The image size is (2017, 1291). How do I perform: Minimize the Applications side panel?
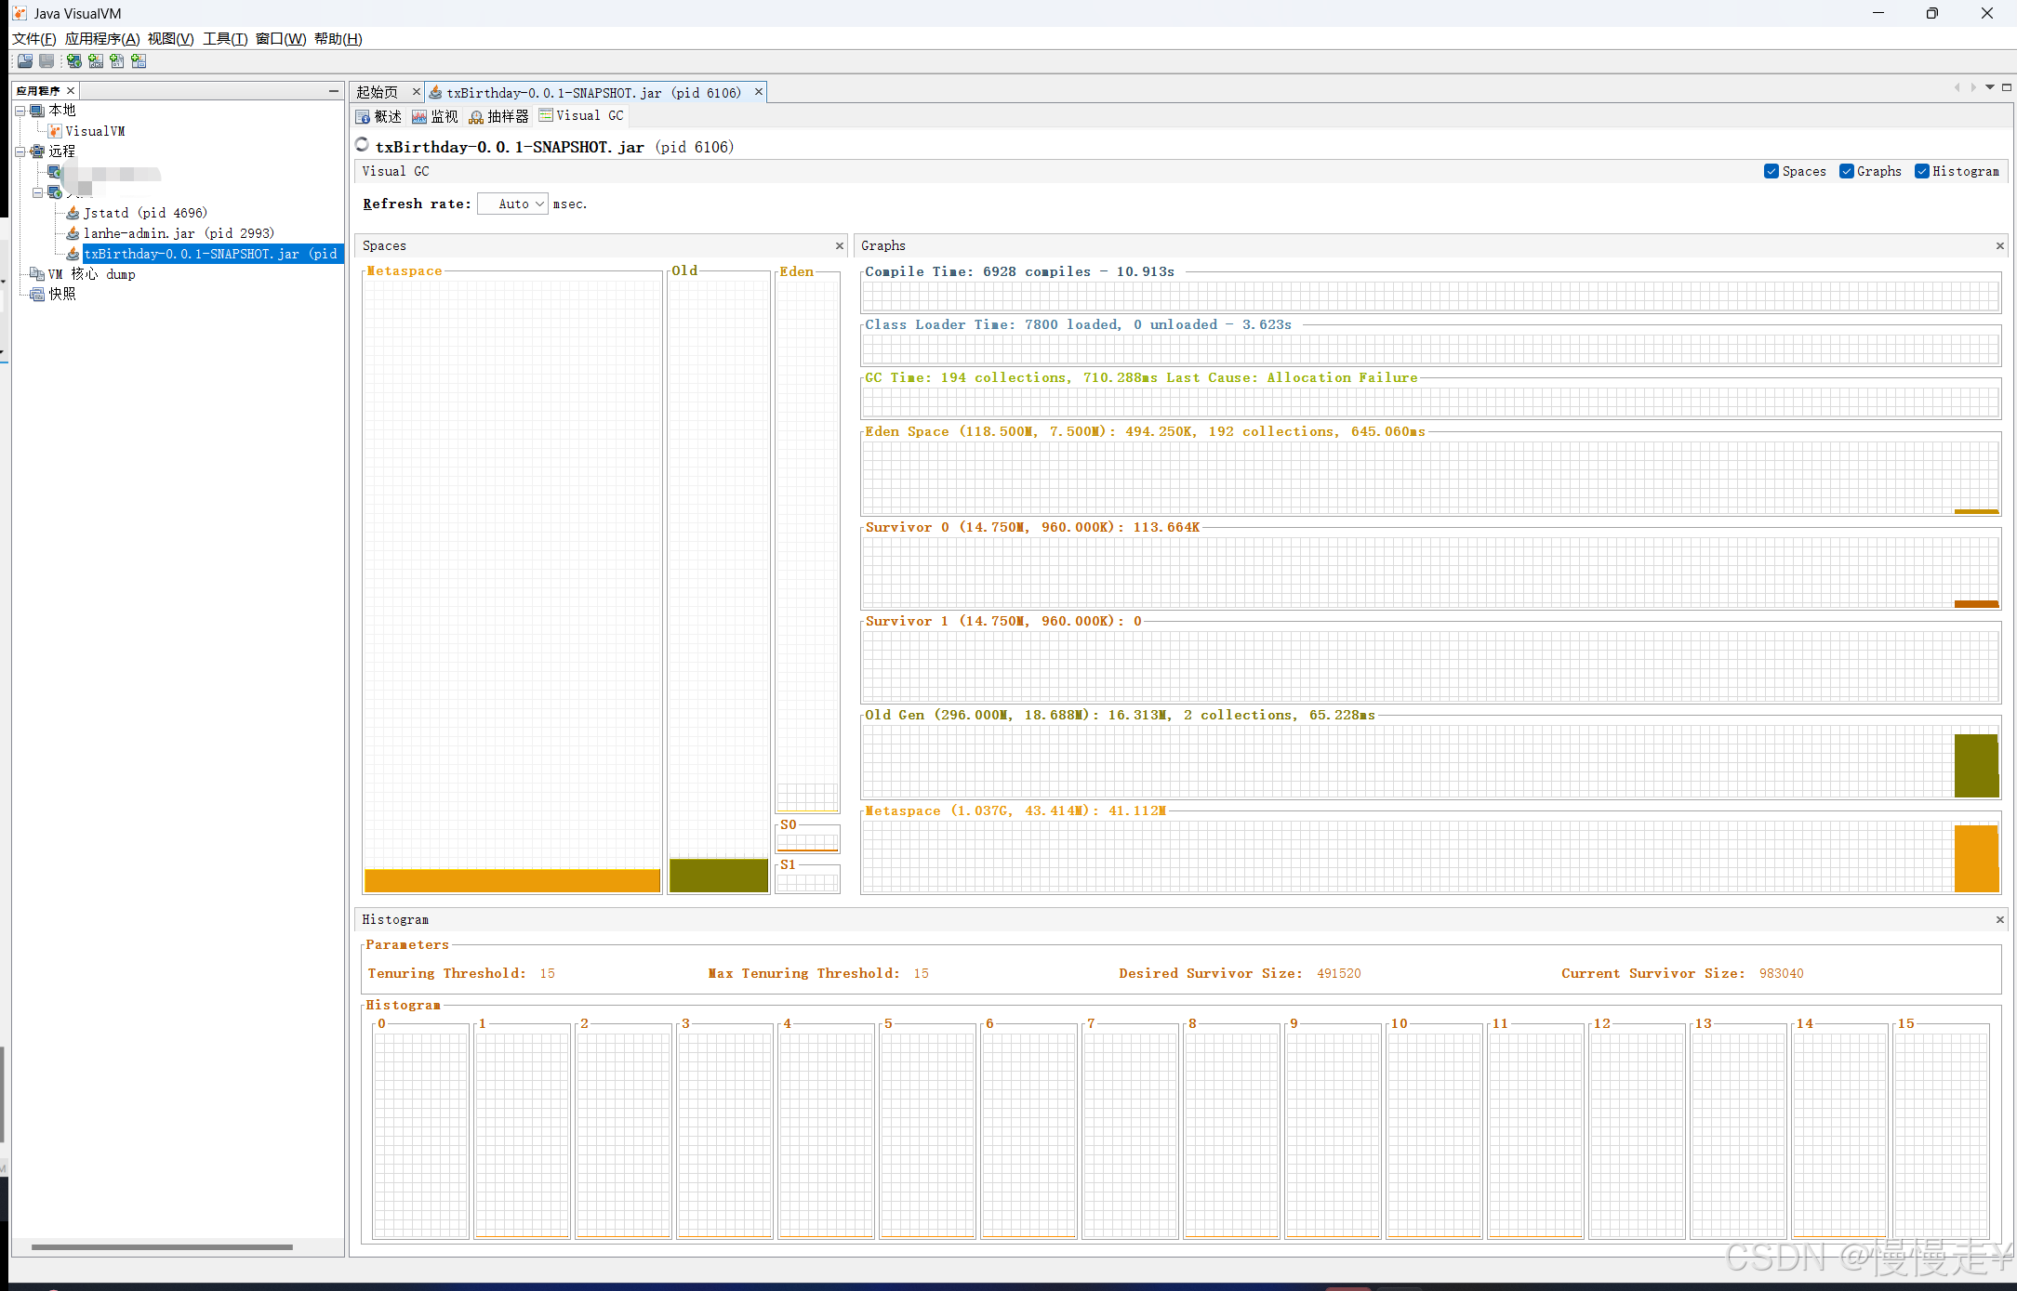coord(333,90)
